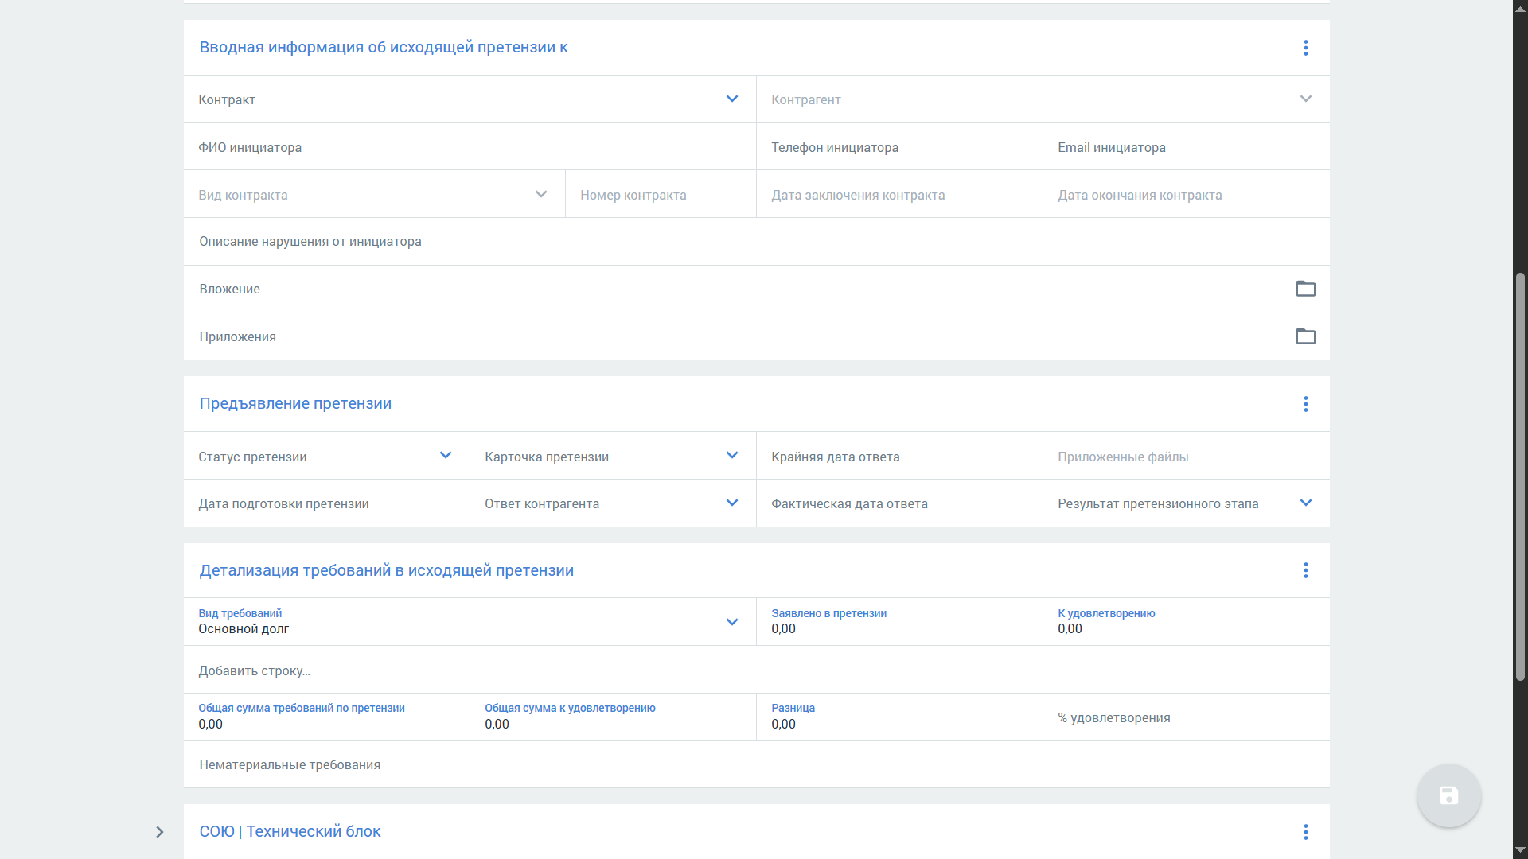The image size is (1528, 859).
Task: Click the Предъявление претензии heading
Action: tap(295, 404)
